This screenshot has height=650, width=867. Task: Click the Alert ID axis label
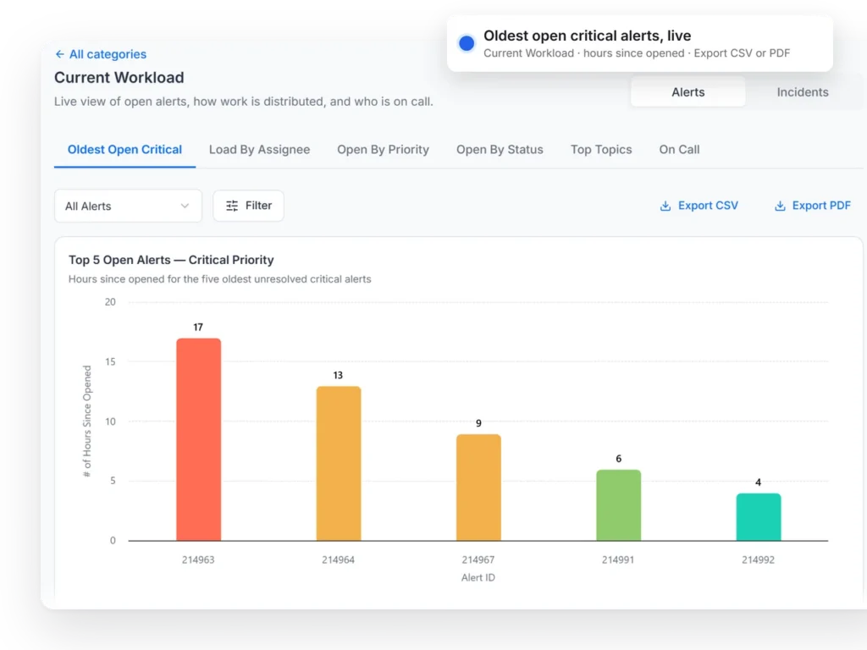478,577
